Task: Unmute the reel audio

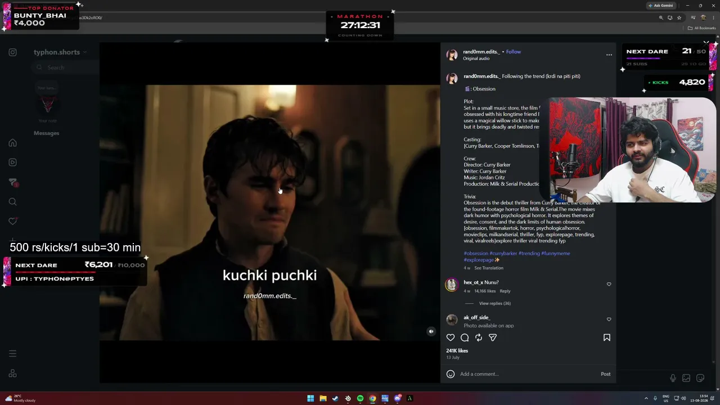Action: coord(431,332)
